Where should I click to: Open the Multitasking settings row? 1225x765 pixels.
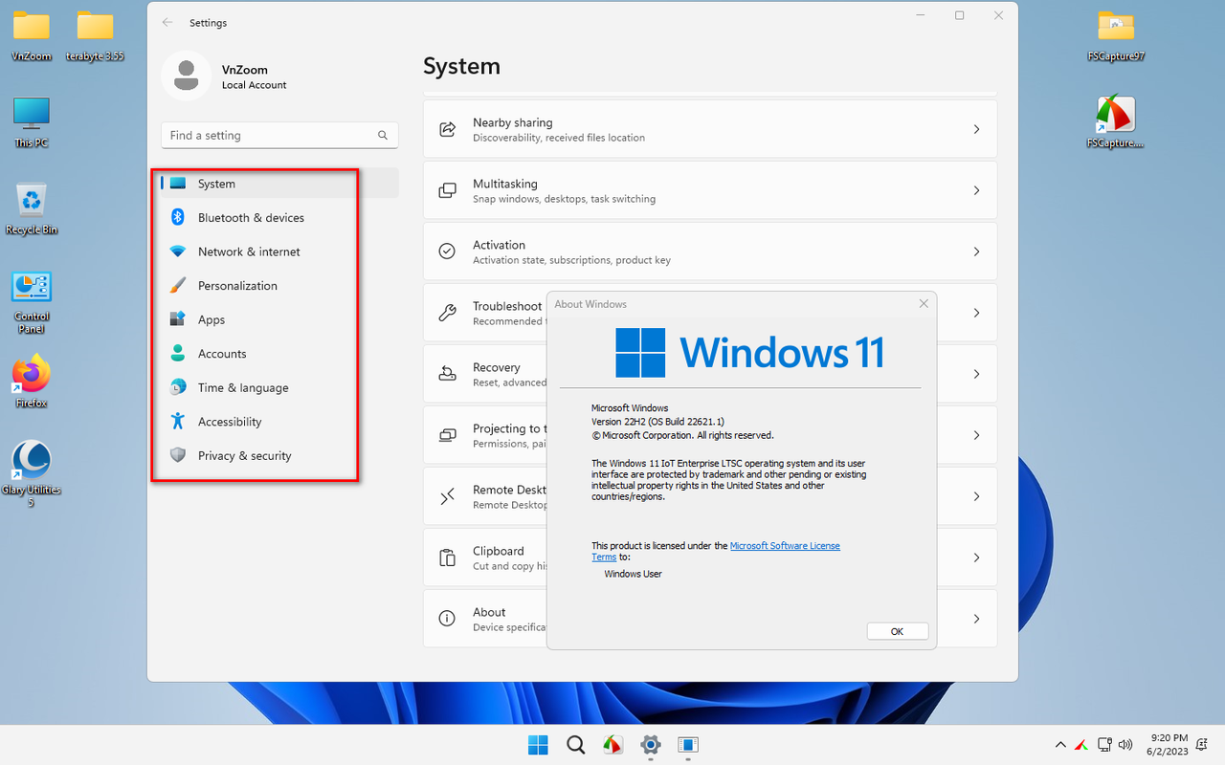710,190
